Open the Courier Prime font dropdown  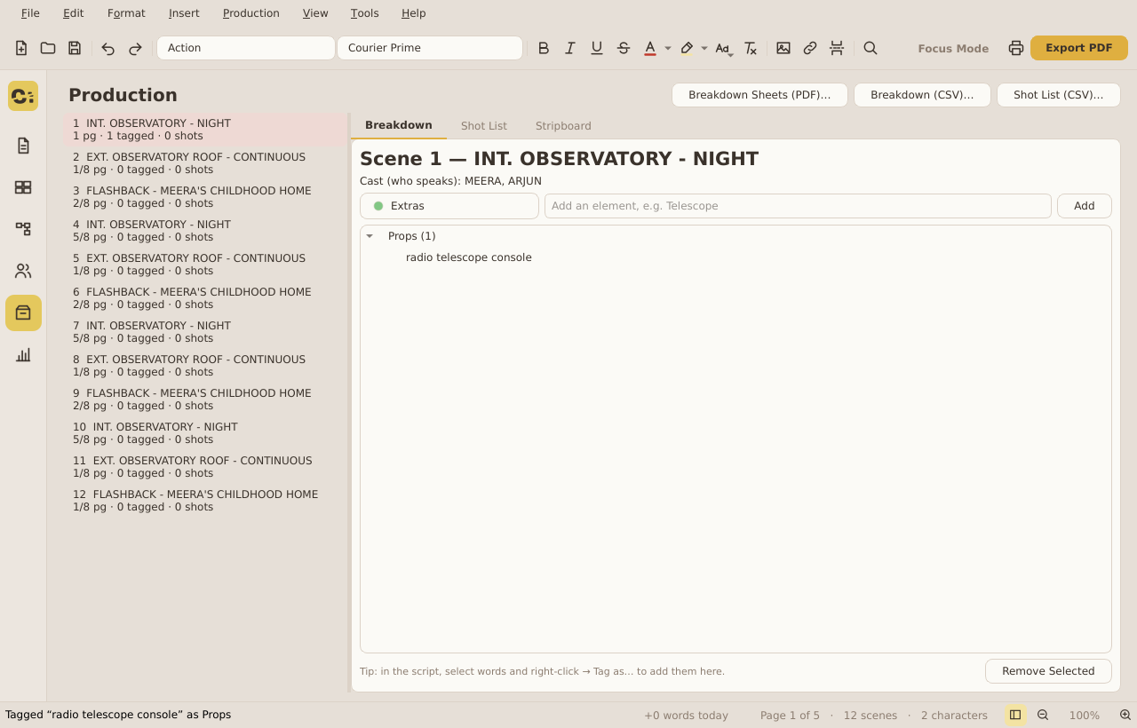tap(430, 48)
